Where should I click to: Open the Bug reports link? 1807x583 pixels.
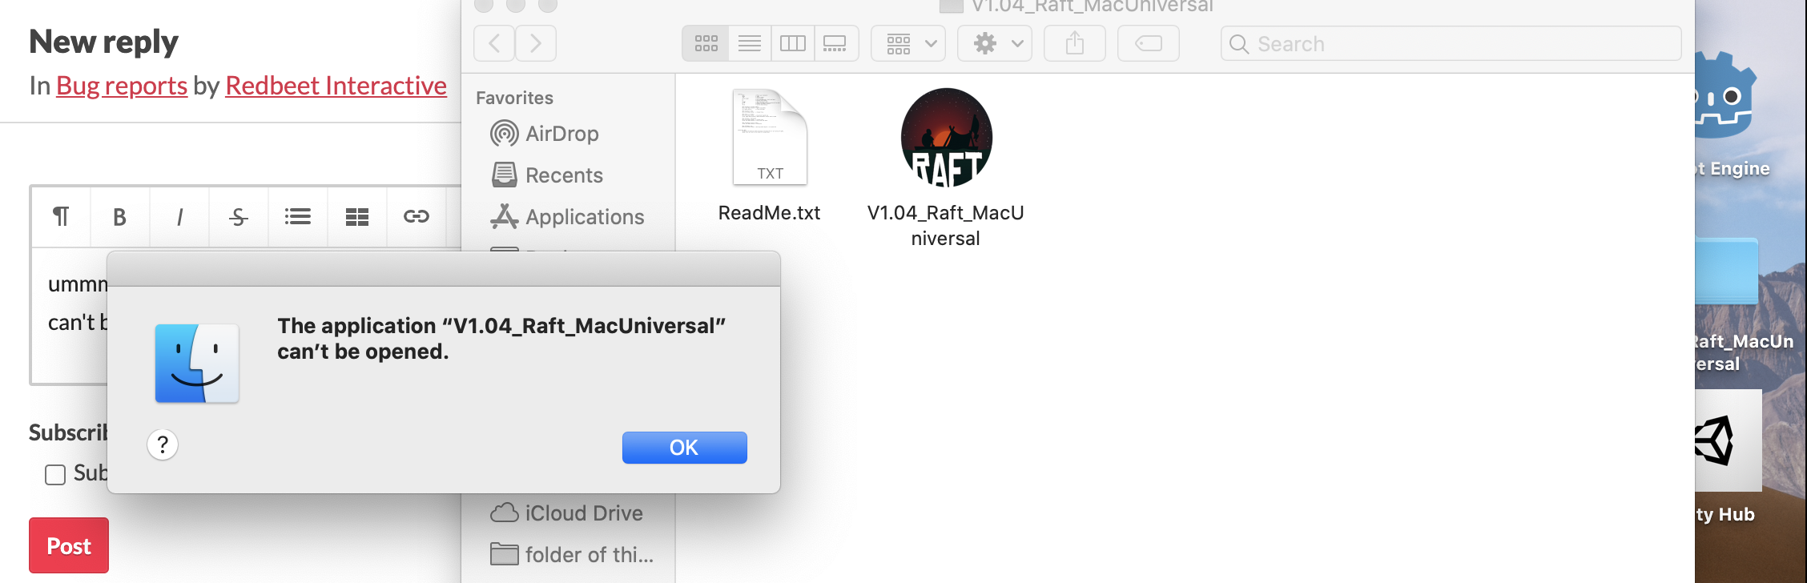coord(122,86)
